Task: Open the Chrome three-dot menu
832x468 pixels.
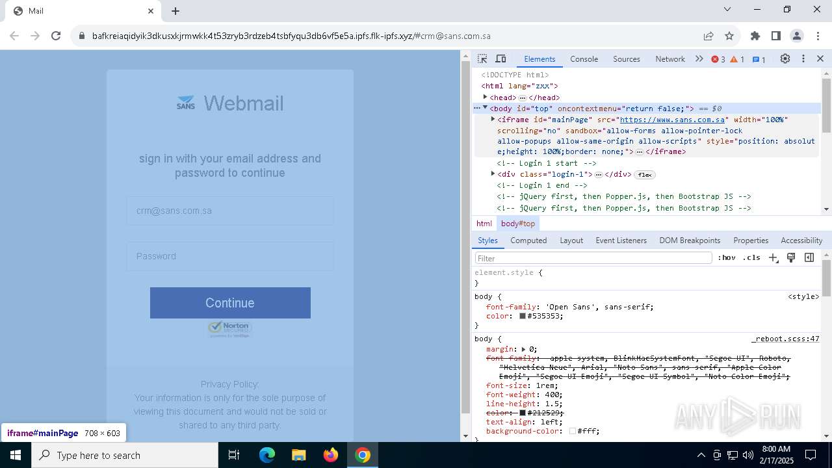Action: pos(817,36)
